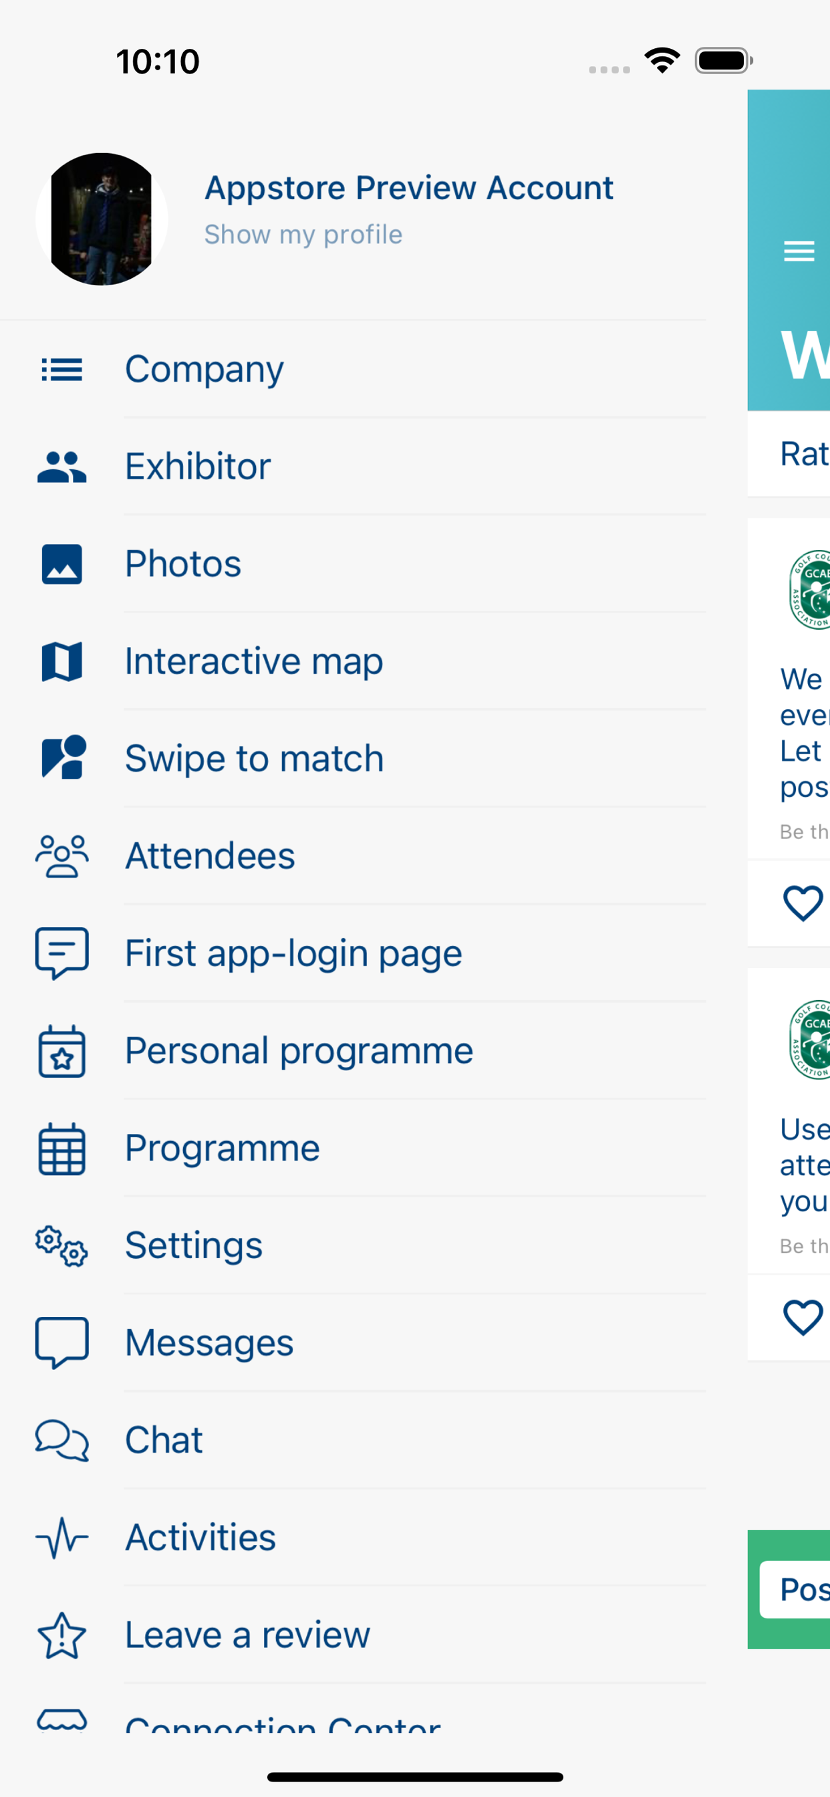830x1797 pixels.
Task: Tap the Swipe to match icon
Action: tap(63, 757)
